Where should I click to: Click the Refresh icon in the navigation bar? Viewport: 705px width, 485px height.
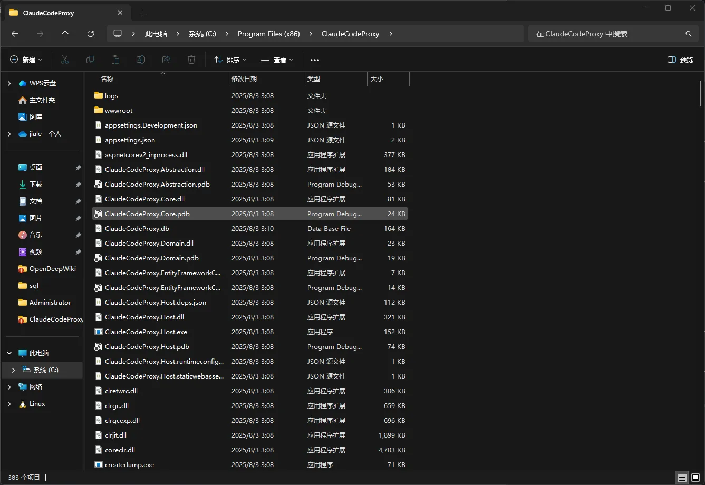click(x=91, y=34)
